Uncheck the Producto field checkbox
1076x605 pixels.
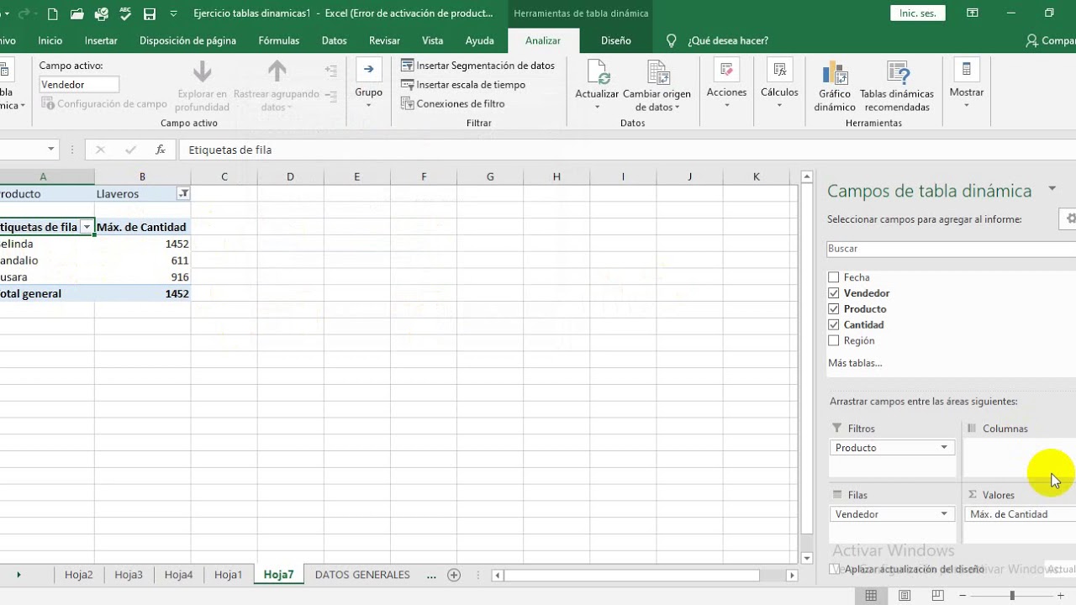(x=834, y=309)
